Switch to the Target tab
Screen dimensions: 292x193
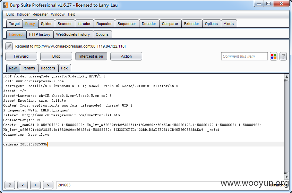point(14,24)
